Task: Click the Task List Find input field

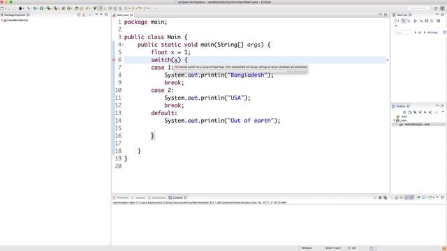Action: 402,33
